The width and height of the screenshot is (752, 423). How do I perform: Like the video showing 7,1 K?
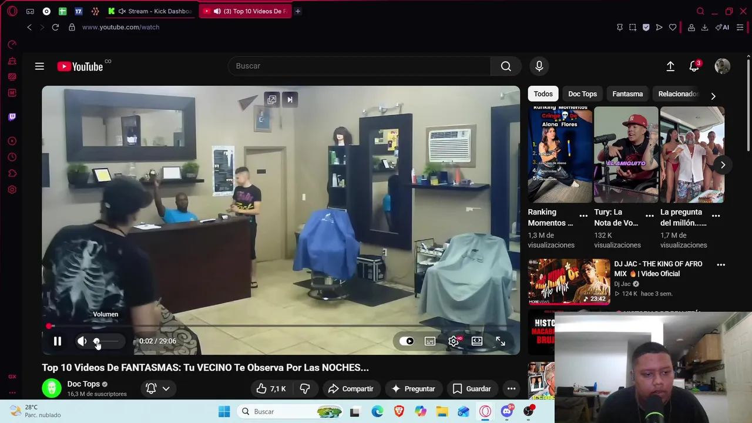271,388
